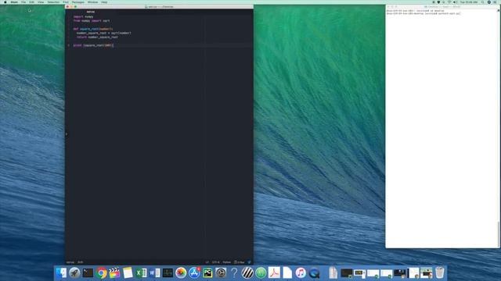Viewport: 501px width, 281px height.
Task: Open the Terminal icon in the dock
Action: tap(88, 273)
